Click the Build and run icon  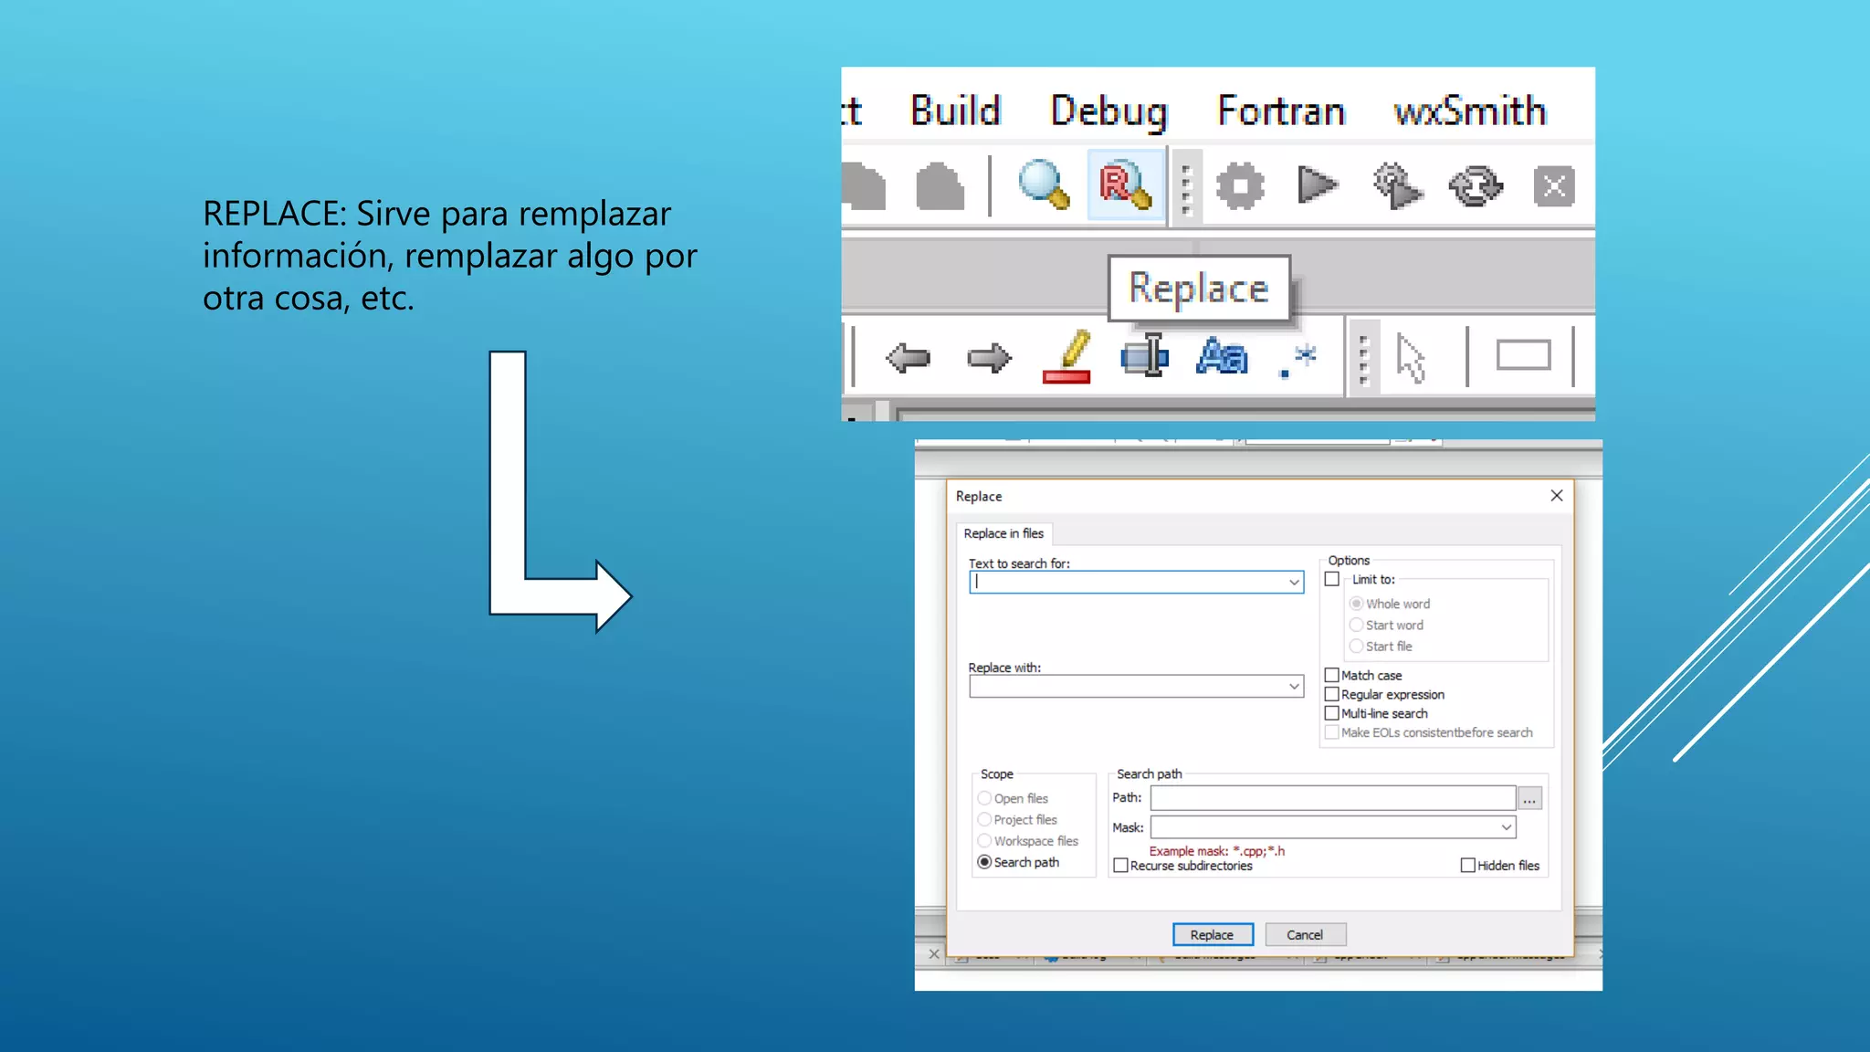[1397, 186]
